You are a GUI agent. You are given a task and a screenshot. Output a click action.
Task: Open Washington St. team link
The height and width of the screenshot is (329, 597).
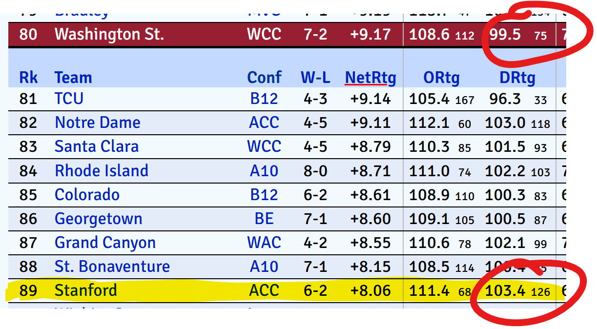pos(109,34)
